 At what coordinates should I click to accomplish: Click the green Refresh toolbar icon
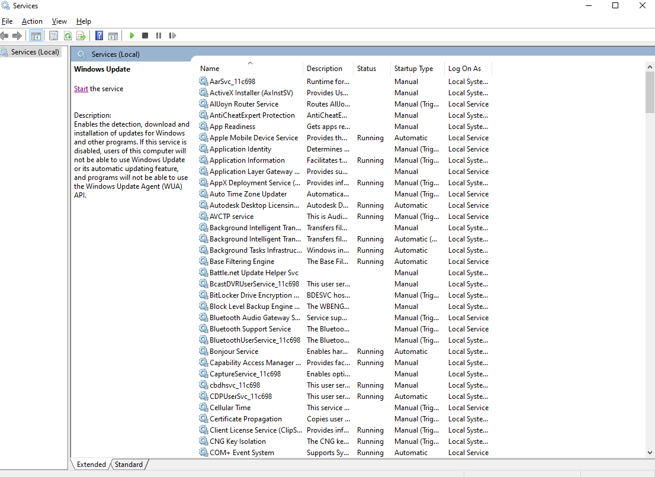68,36
